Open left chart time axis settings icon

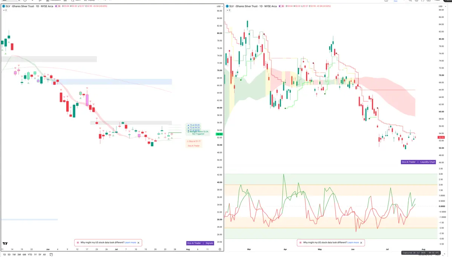220,249
